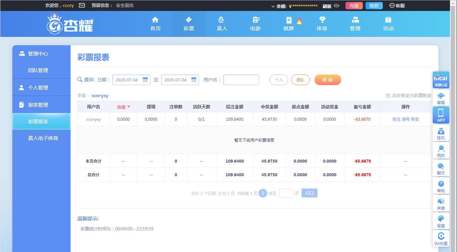Viewport: 457px width, 252px height.
Task: Click the 活动 gift icon
Action: click(388, 20)
